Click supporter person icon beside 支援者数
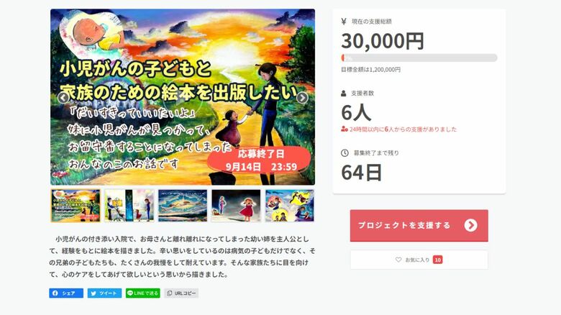Viewport: 561px width, 315px height. click(344, 93)
